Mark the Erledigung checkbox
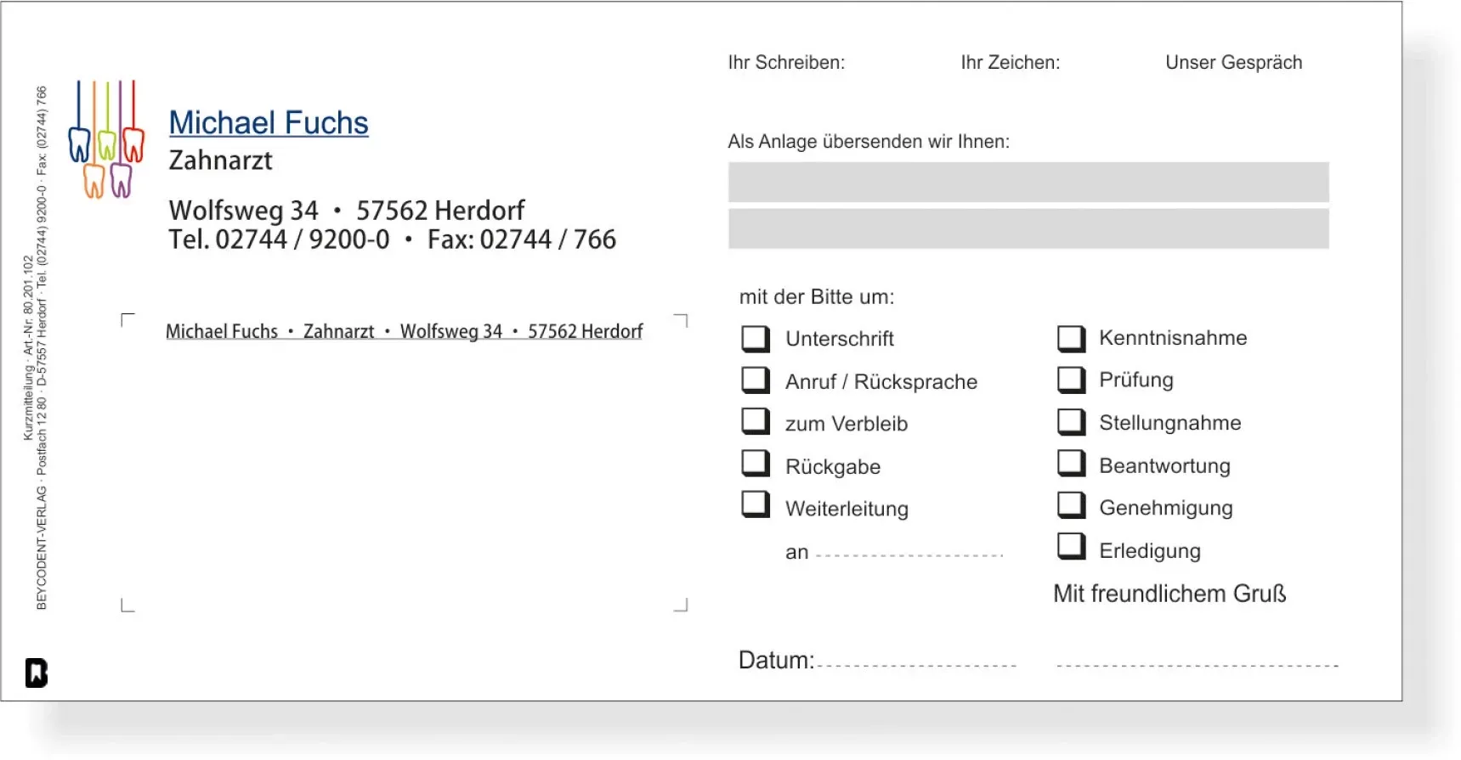The width and height of the screenshot is (1461, 760). [1071, 546]
